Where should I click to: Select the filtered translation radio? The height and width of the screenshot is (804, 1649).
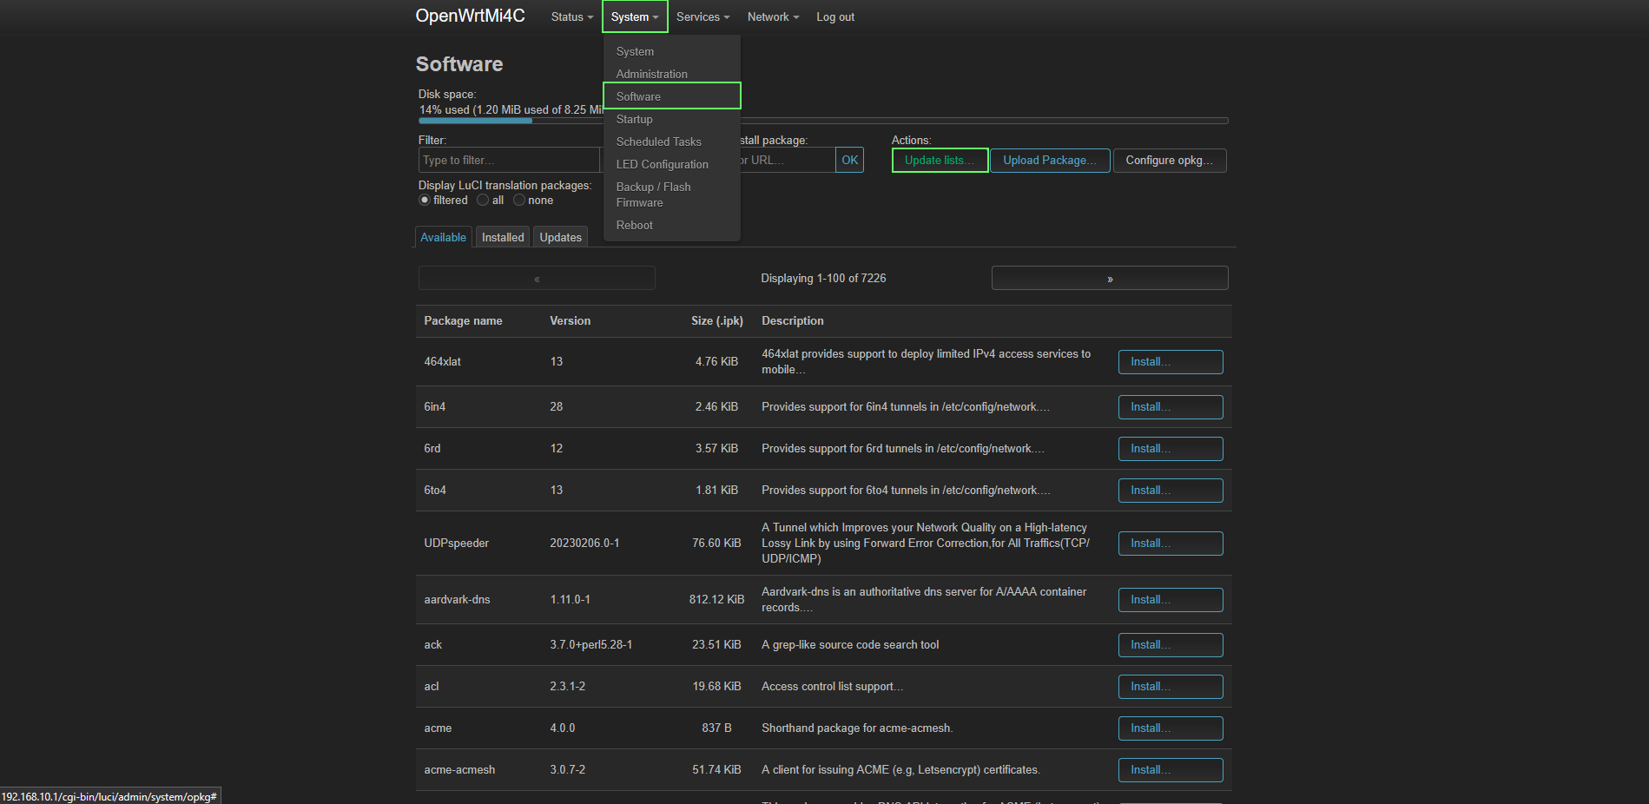425,200
